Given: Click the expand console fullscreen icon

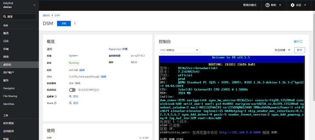Looking at the screenshot, I should point(301,42).
